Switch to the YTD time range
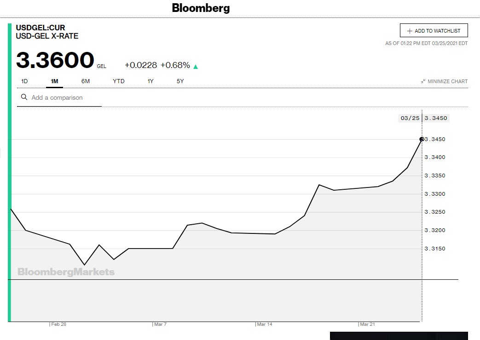The image size is (480, 340). click(x=118, y=81)
